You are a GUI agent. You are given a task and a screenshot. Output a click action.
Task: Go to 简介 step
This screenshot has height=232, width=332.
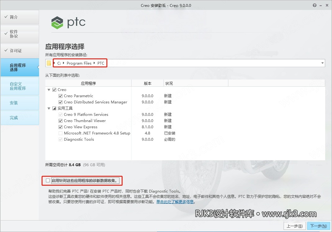[x=20, y=17]
